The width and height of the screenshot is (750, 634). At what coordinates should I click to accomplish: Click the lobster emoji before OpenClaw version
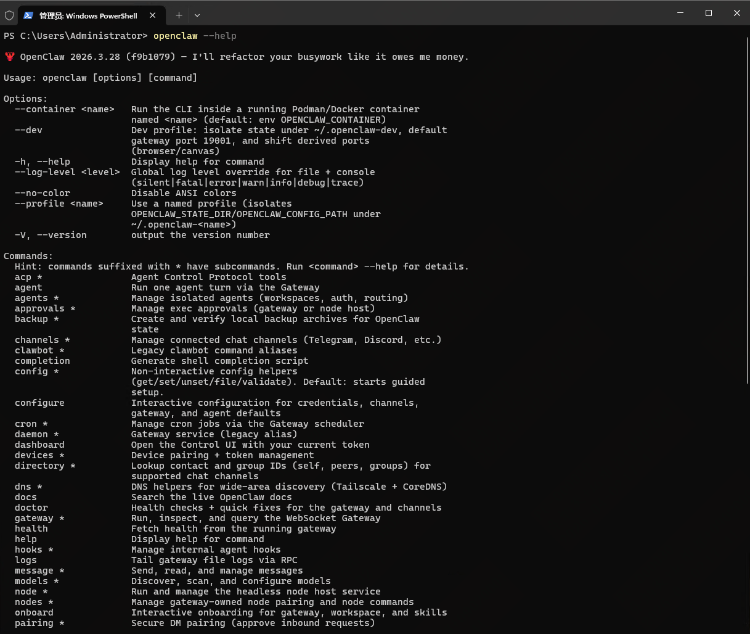tap(9, 57)
